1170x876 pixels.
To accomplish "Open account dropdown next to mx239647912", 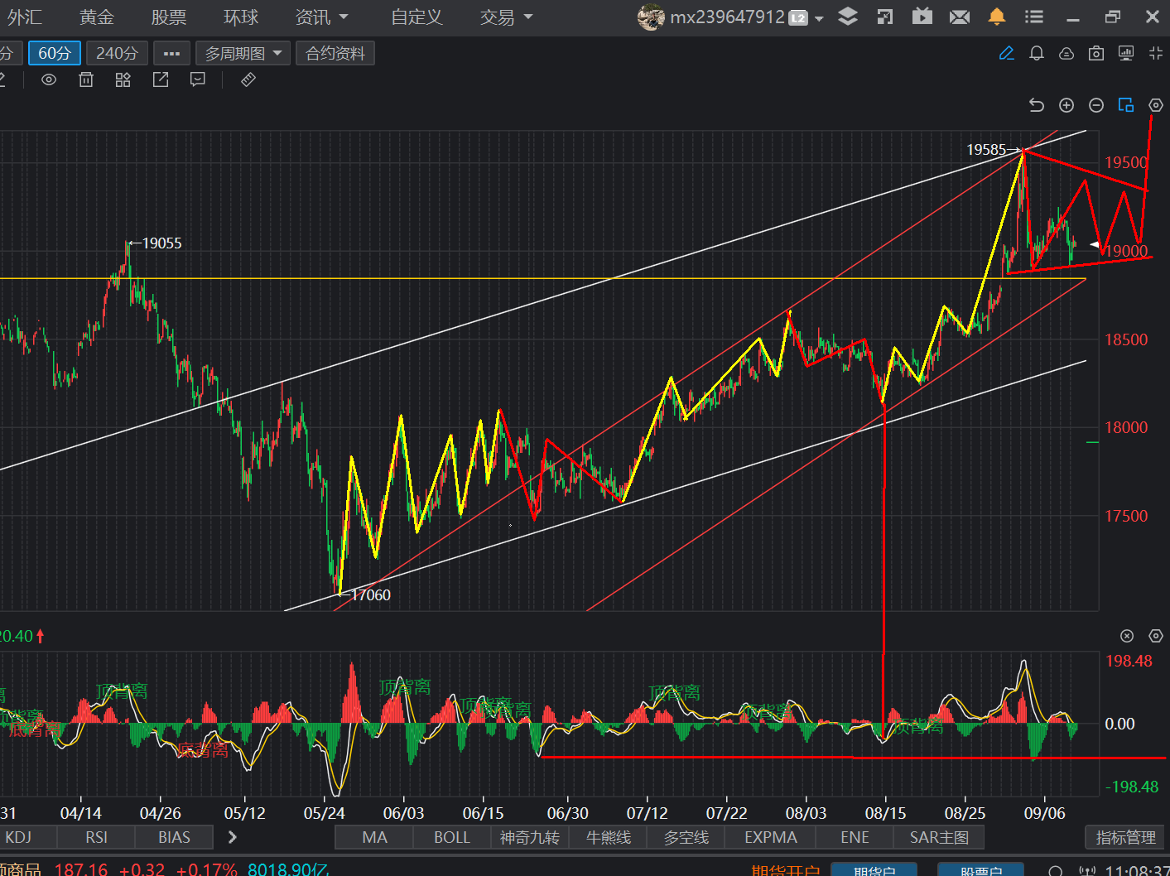I will [x=819, y=18].
